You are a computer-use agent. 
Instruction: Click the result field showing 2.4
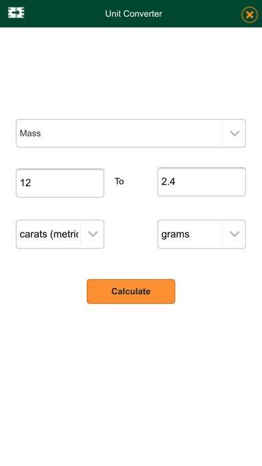coord(202,181)
